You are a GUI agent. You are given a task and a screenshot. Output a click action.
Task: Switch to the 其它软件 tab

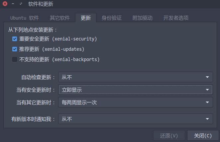coord(60,18)
